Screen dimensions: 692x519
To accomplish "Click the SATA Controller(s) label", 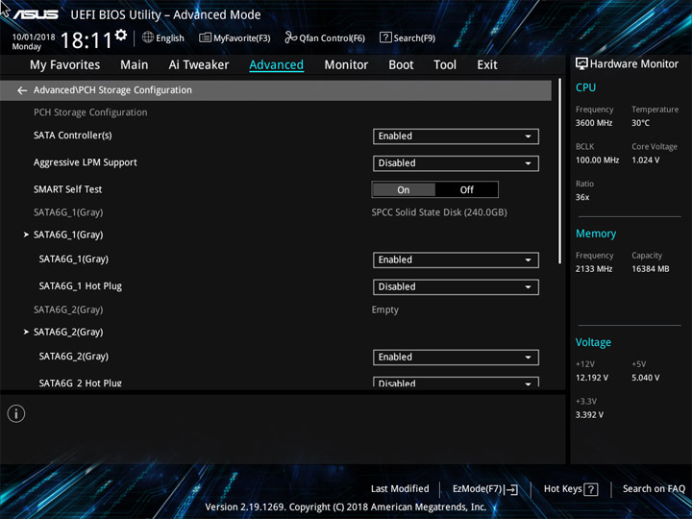I will click(x=73, y=136).
